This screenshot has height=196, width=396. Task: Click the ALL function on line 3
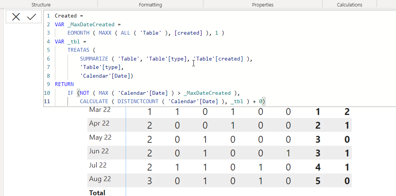click(x=126, y=33)
